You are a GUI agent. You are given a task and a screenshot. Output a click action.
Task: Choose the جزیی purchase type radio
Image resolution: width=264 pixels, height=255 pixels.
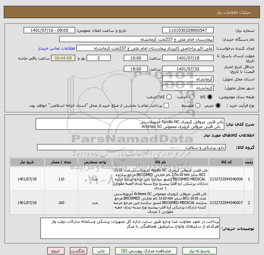218,105
